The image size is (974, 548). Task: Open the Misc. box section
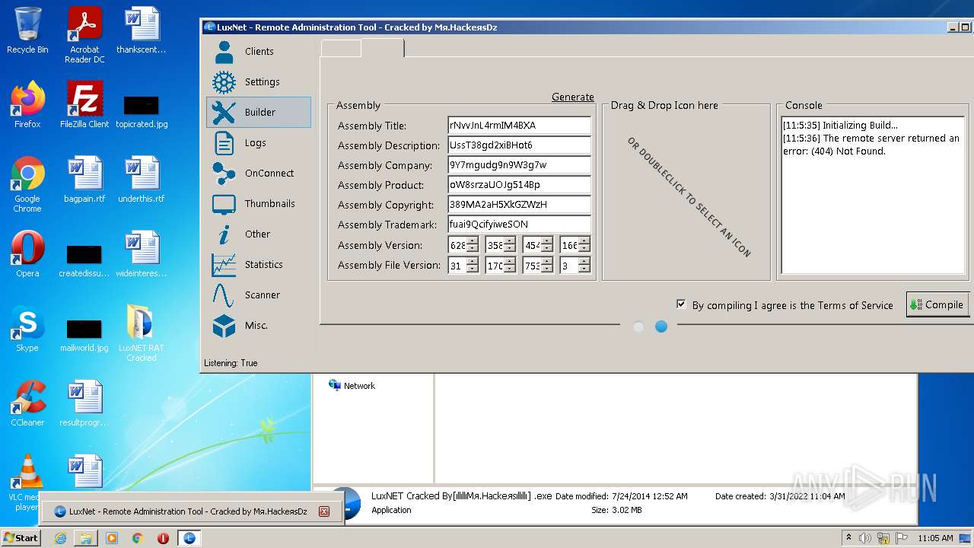point(259,326)
